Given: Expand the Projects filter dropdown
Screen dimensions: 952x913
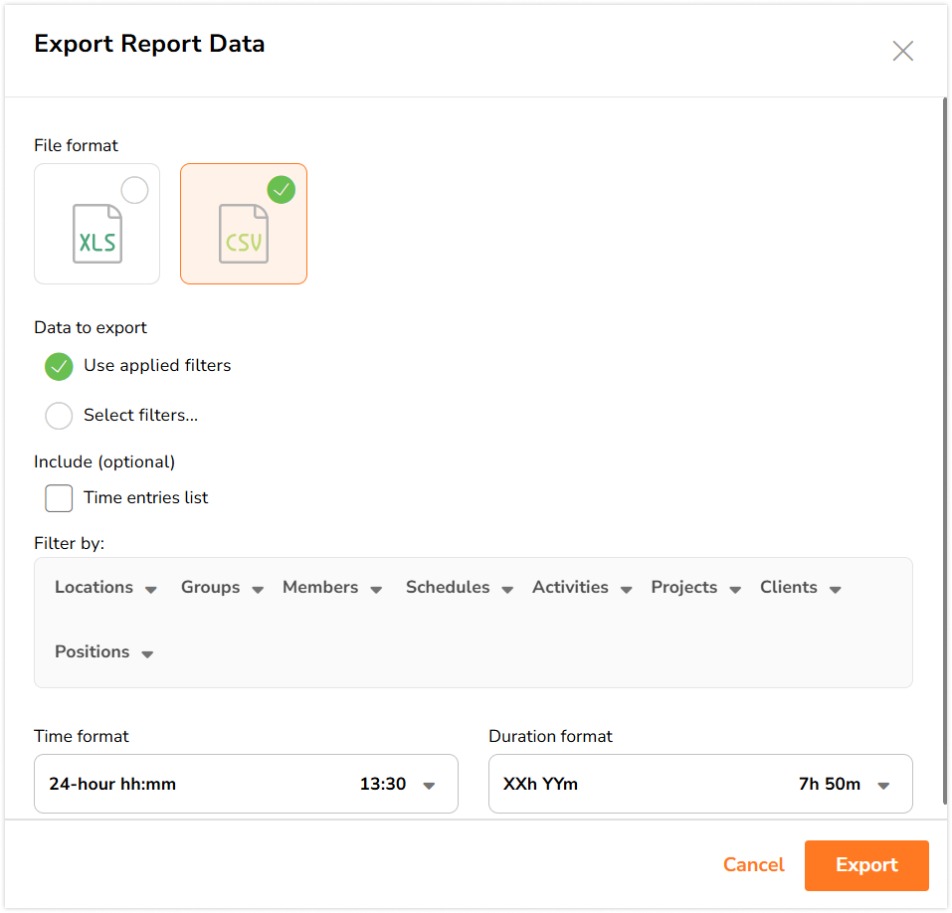Looking at the screenshot, I should point(695,588).
